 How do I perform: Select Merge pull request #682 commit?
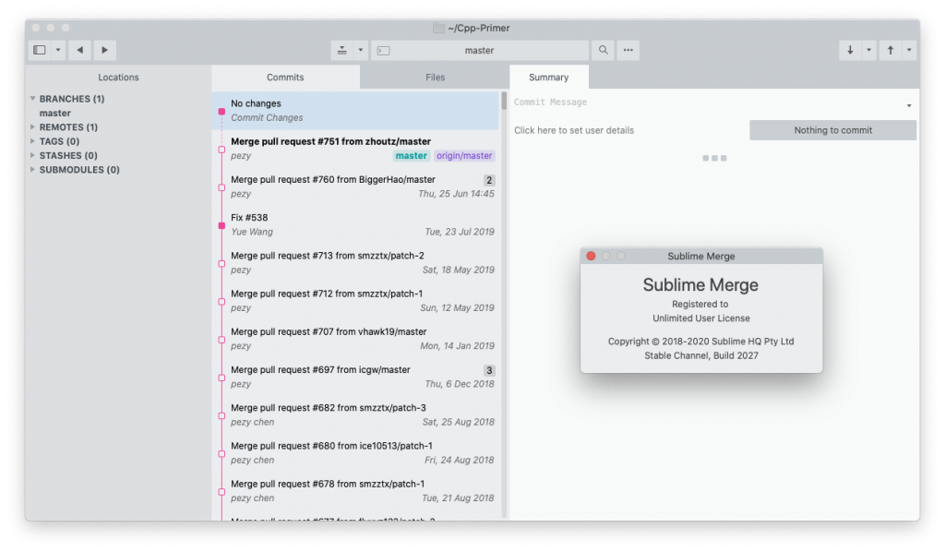tap(355, 414)
